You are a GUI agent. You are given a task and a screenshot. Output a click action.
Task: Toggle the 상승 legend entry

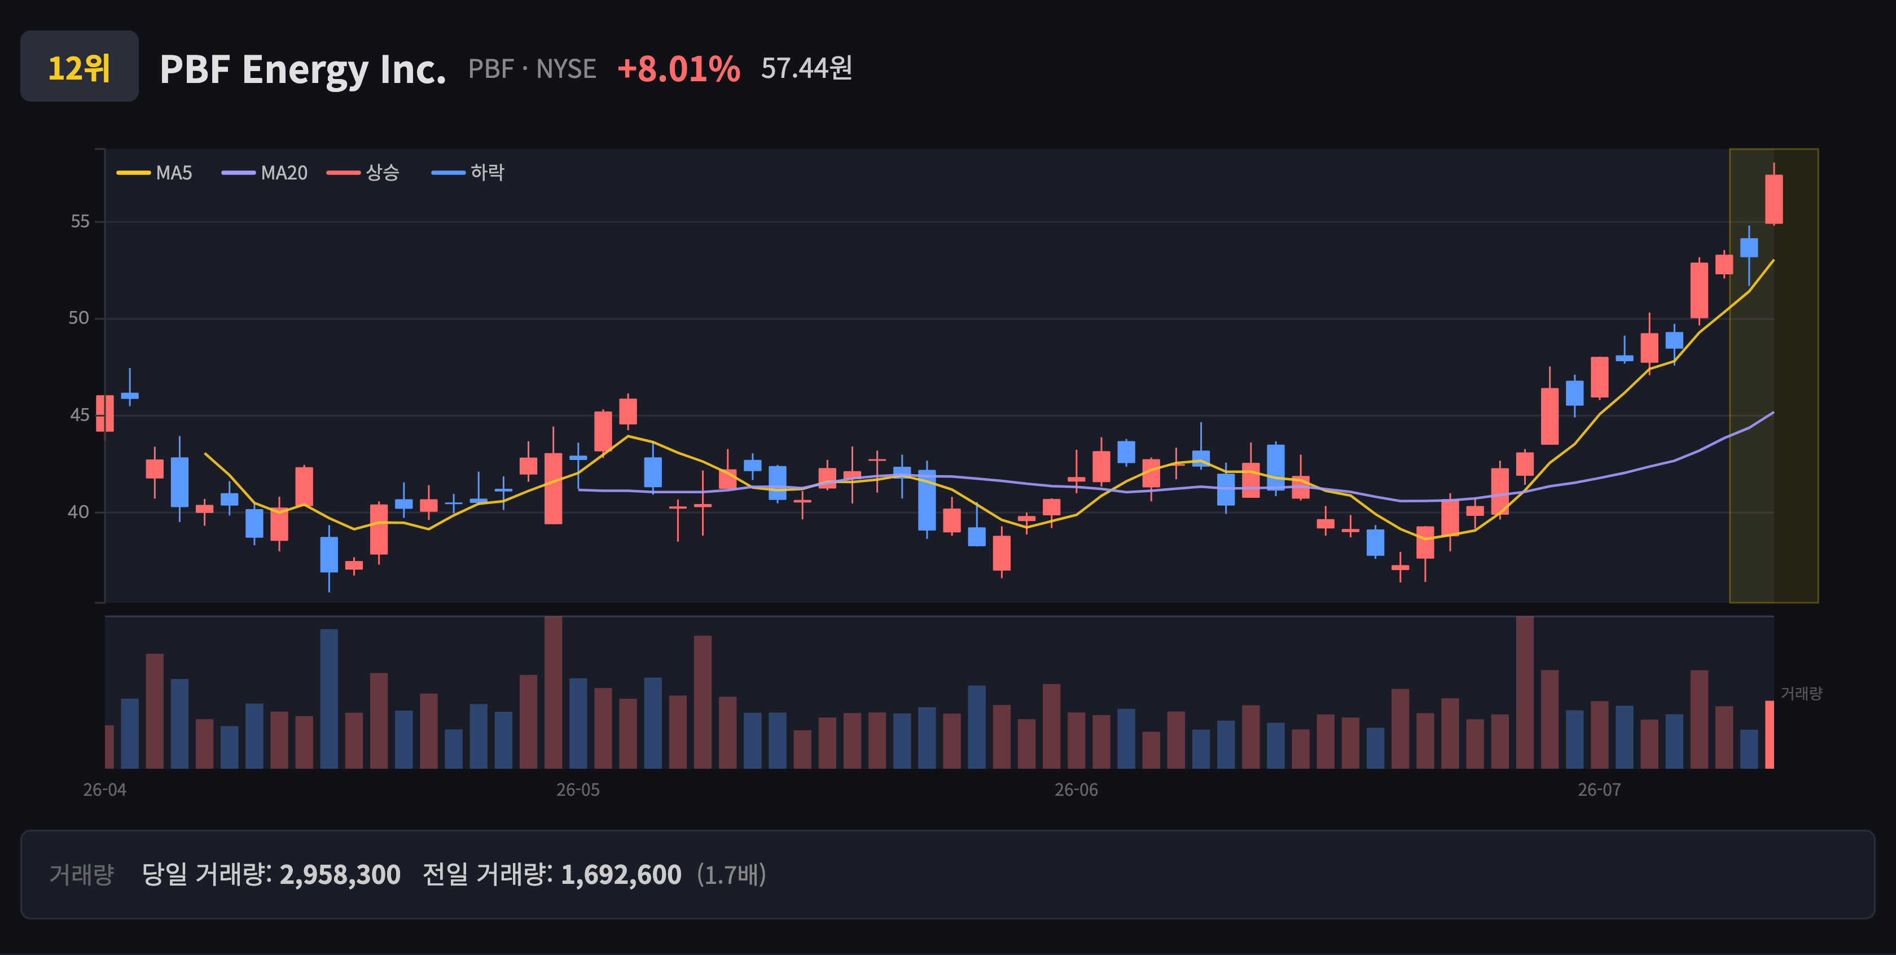(363, 173)
